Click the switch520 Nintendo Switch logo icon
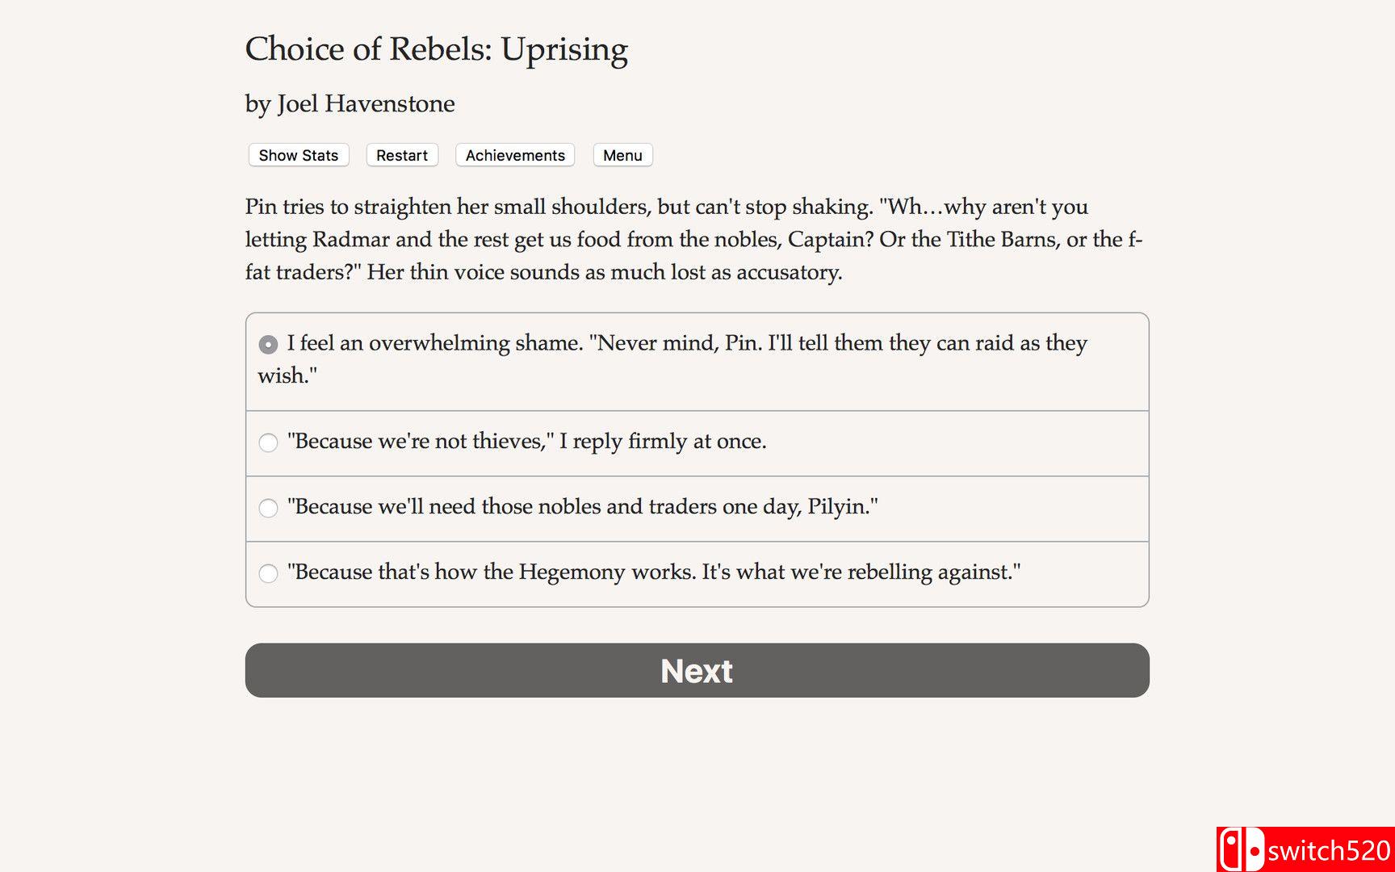1395x872 pixels. pyautogui.click(x=1241, y=848)
